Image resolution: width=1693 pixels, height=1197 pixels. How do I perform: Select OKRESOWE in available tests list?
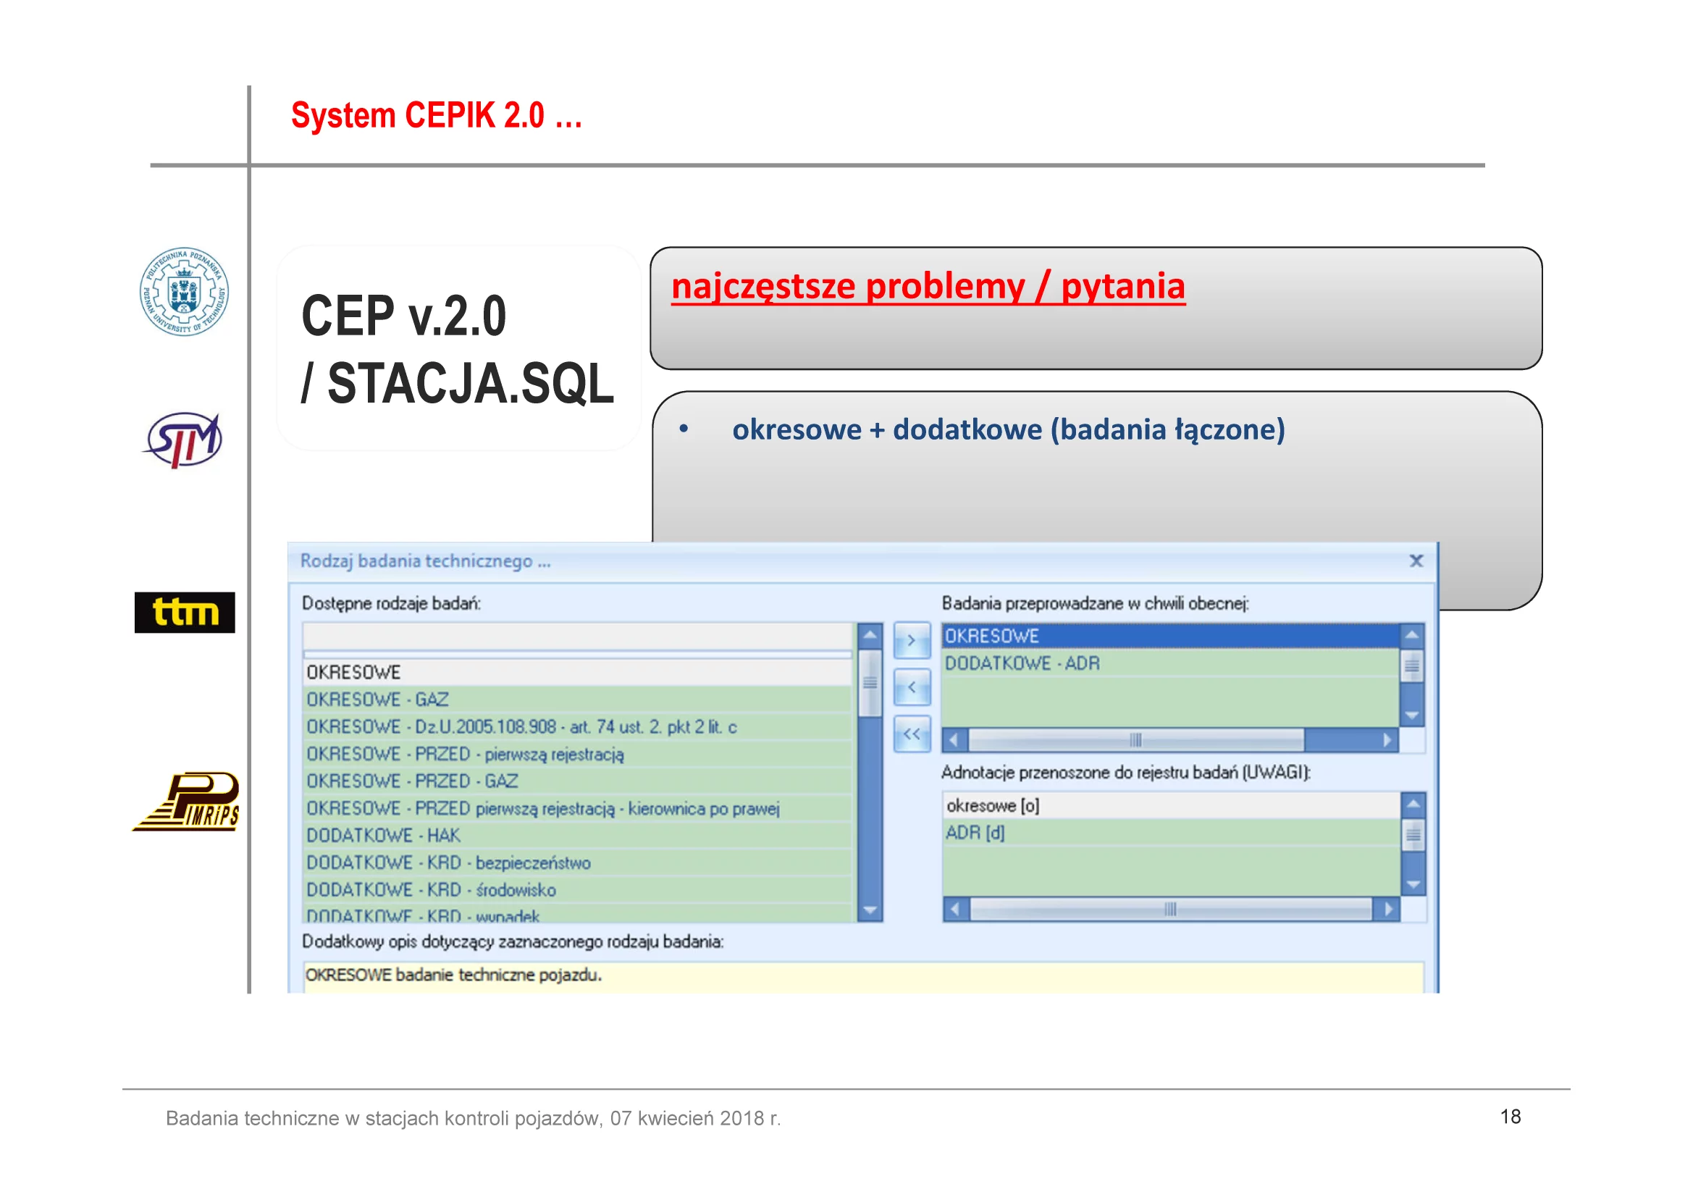tap(578, 673)
